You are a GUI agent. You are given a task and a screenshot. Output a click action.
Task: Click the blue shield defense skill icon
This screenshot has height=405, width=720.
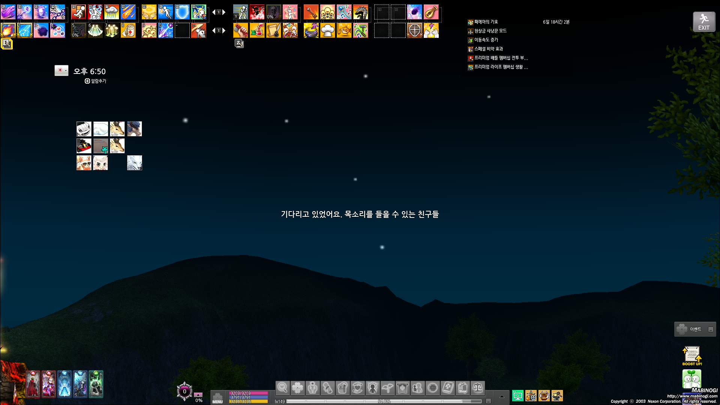point(182,12)
